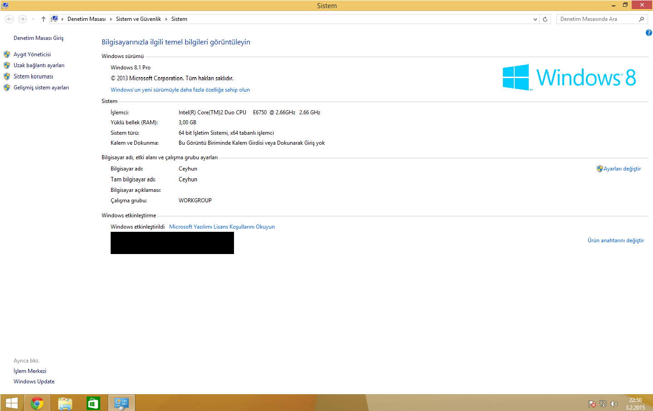Image resolution: width=653 pixels, height=411 pixels.
Task: Click the computer icon in address bar
Action: point(54,19)
